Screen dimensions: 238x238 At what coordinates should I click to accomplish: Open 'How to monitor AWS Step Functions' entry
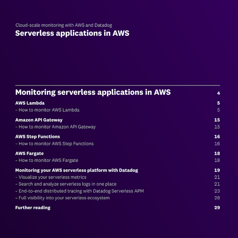(x=54, y=144)
